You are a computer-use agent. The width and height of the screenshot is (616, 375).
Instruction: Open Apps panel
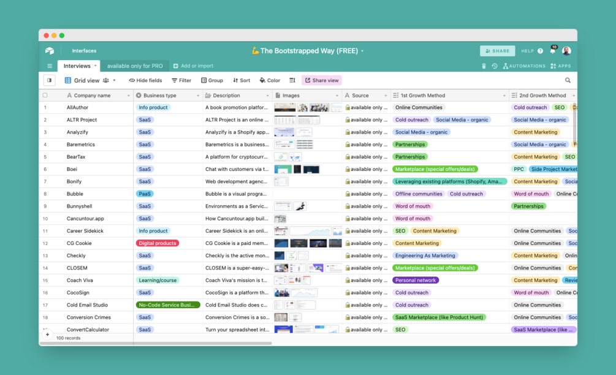coord(561,66)
